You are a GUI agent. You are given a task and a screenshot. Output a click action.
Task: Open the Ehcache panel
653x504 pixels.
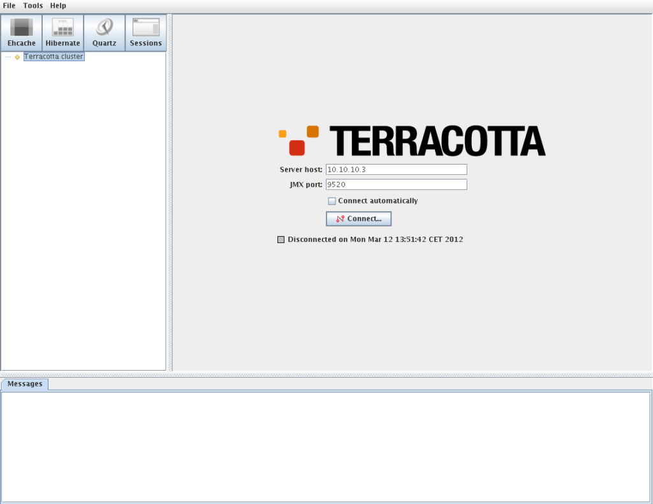click(x=21, y=33)
